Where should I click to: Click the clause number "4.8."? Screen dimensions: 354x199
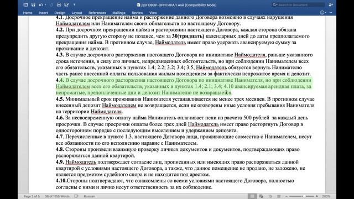click(60, 149)
